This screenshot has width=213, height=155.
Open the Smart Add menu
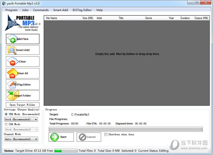click(x=60, y=10)
